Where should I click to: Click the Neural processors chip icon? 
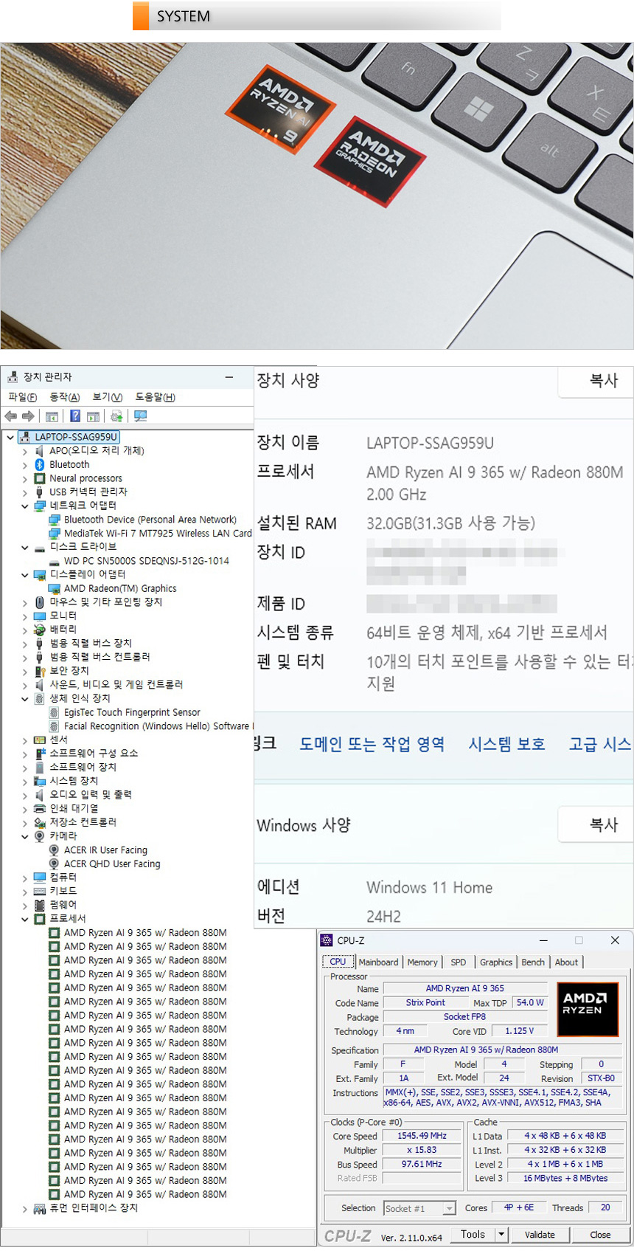click(40, 478)
